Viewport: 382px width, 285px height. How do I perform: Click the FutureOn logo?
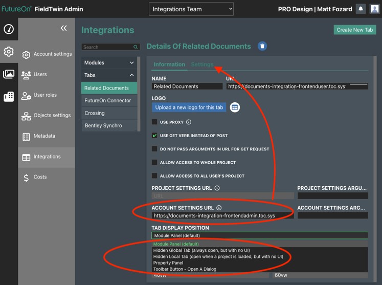[16, 9]
